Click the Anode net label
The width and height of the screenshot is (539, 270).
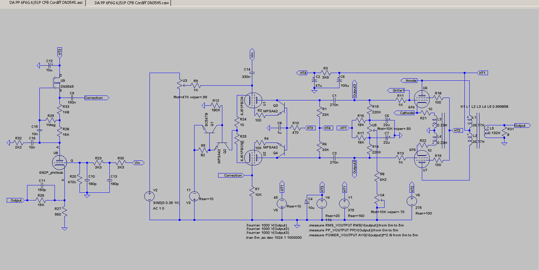pos(409,80)
